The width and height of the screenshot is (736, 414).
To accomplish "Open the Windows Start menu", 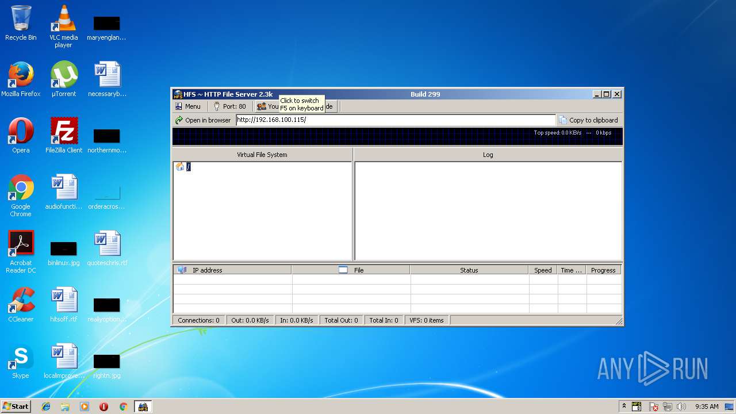I will [x=16, y=406].
